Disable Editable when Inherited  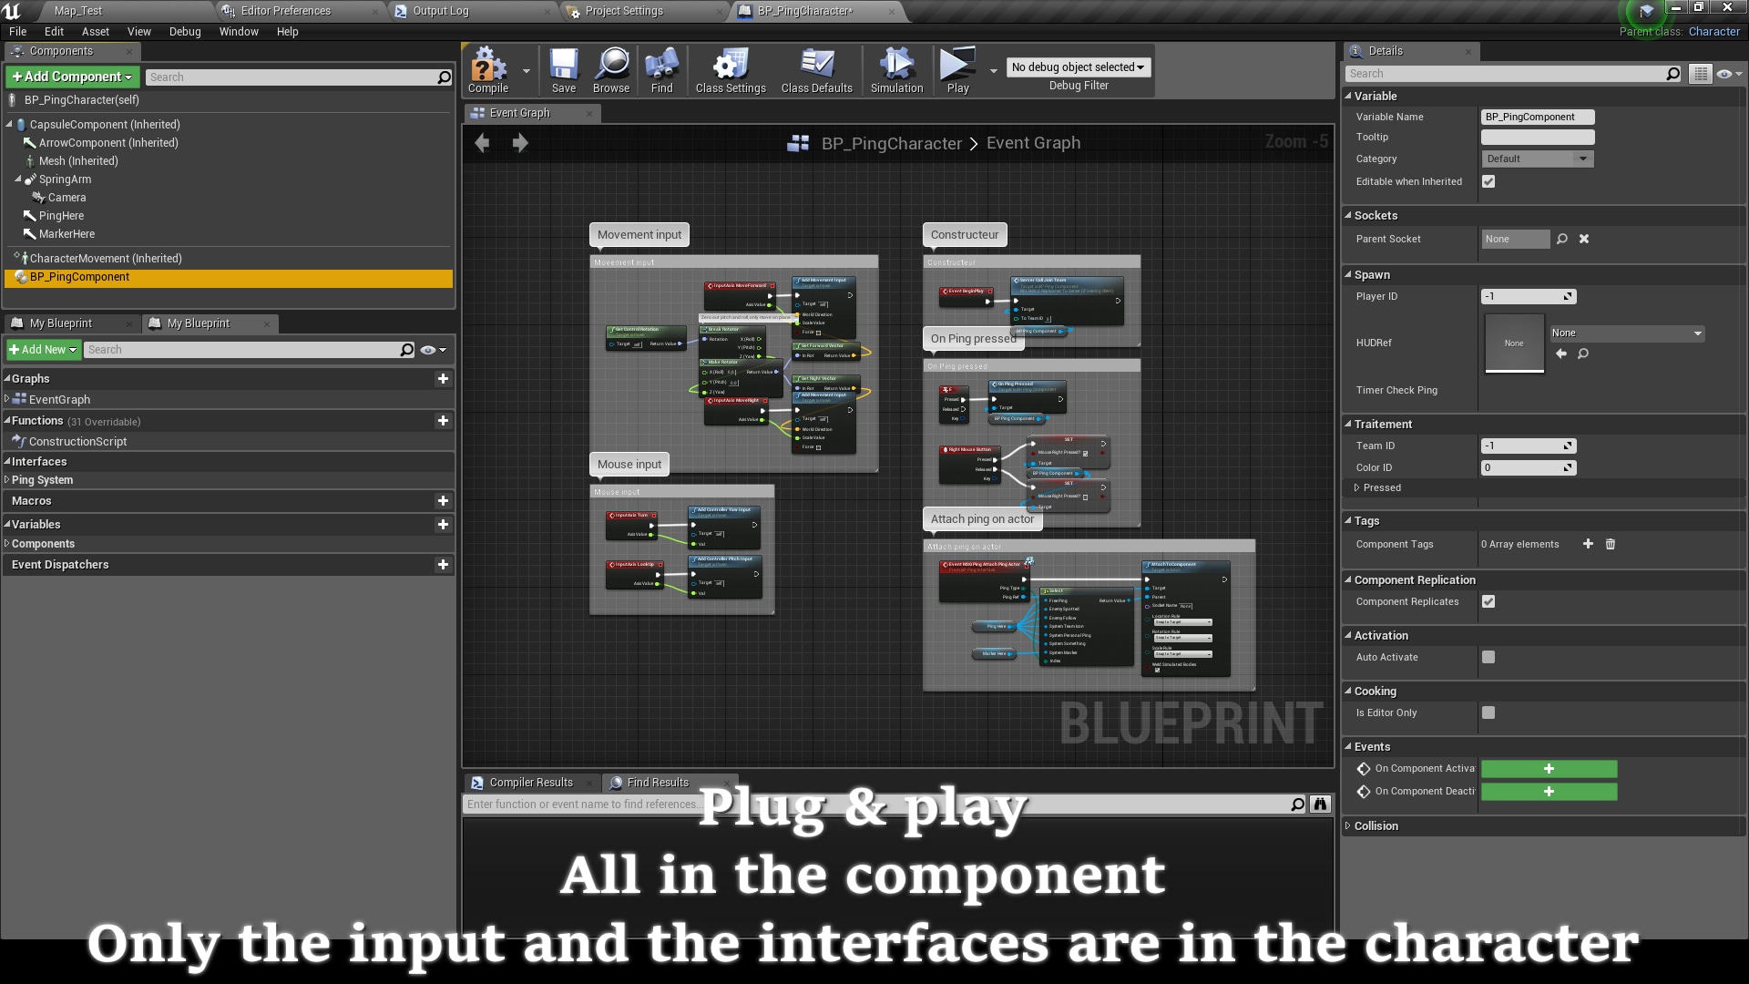click(1488, 181)
